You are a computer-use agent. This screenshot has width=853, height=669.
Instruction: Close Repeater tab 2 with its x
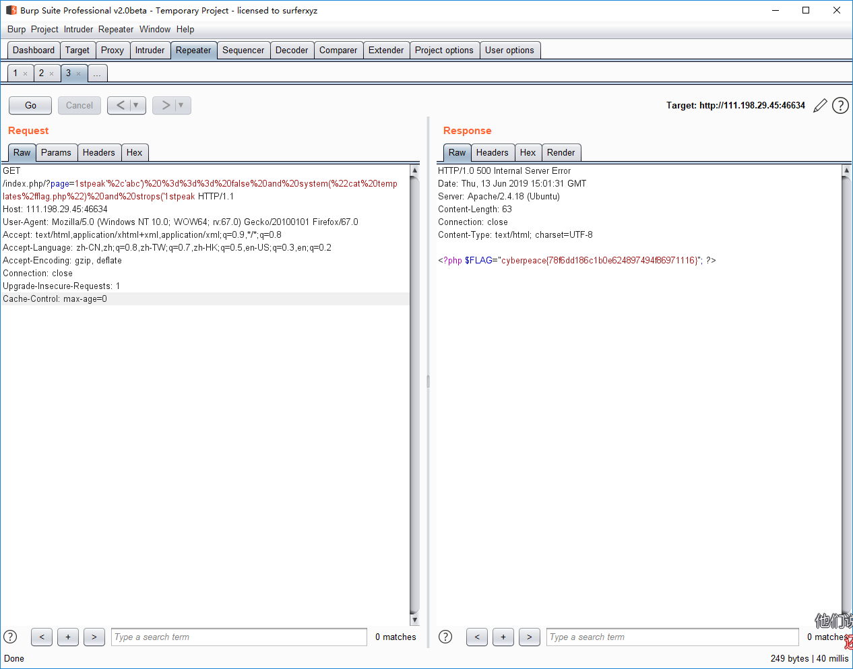point(51,73)
